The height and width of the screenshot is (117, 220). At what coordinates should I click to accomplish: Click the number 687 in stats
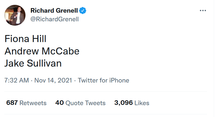click(x=12, y=103)
